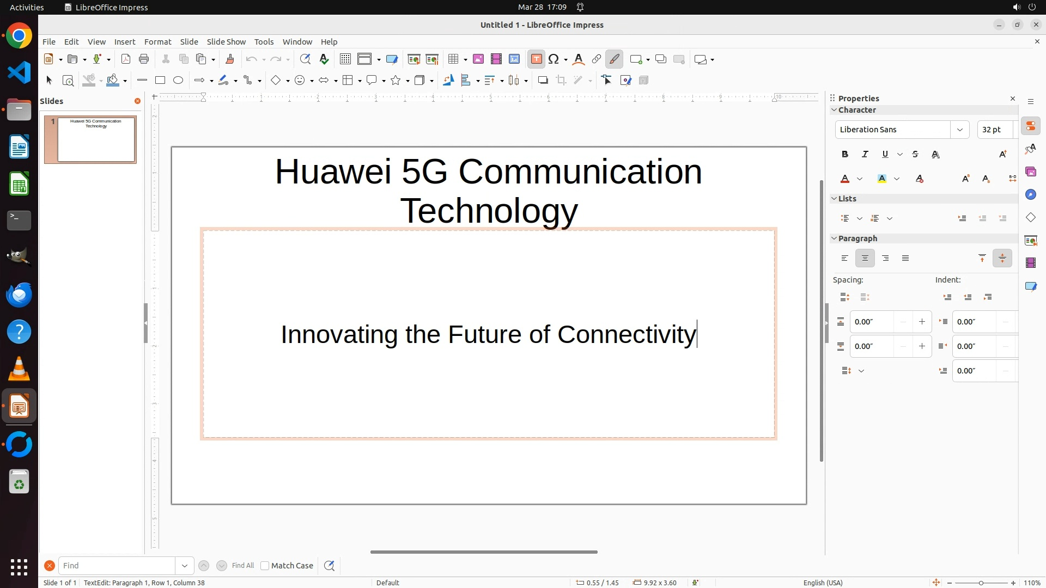Toggle Italic in Character panel
This screenshot has height=588, width=1046.
click(865, 155)
